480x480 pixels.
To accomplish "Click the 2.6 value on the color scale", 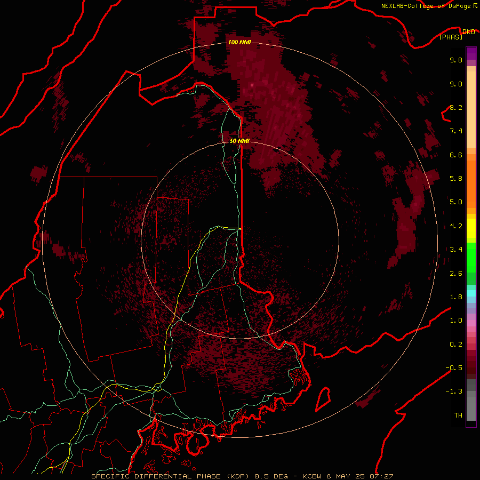I will (x=456, y=274).
